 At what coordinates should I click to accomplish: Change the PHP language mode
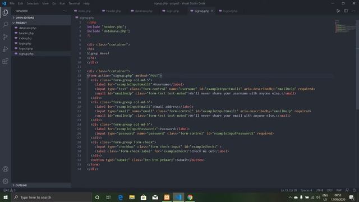[339, 190]
